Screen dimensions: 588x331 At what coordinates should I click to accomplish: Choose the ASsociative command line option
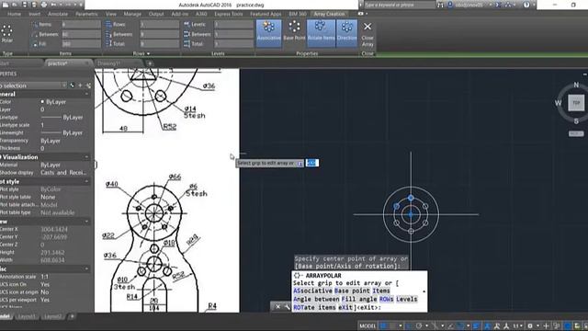point(312,291)
